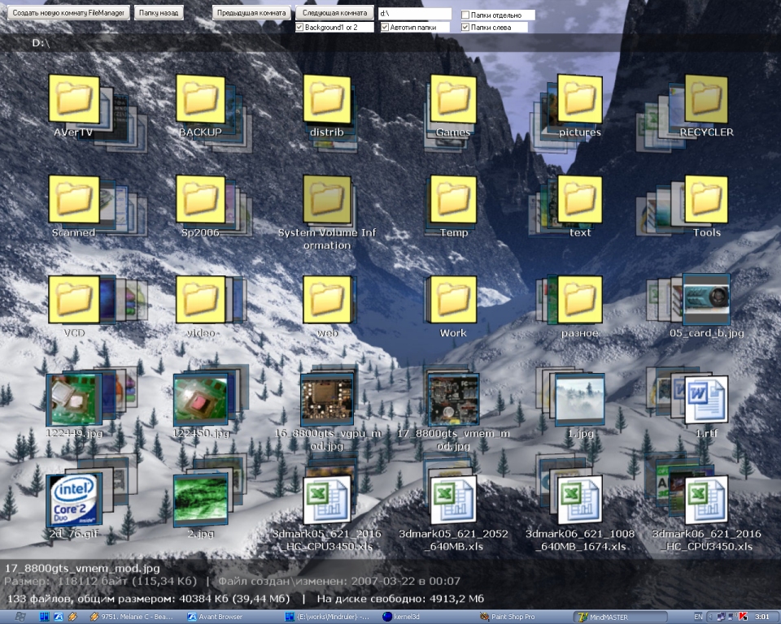The width and height of the screenshot is (781, 624).
Task: Toggle the Background1 or 2 checkbox
Action: pos(300,28)
